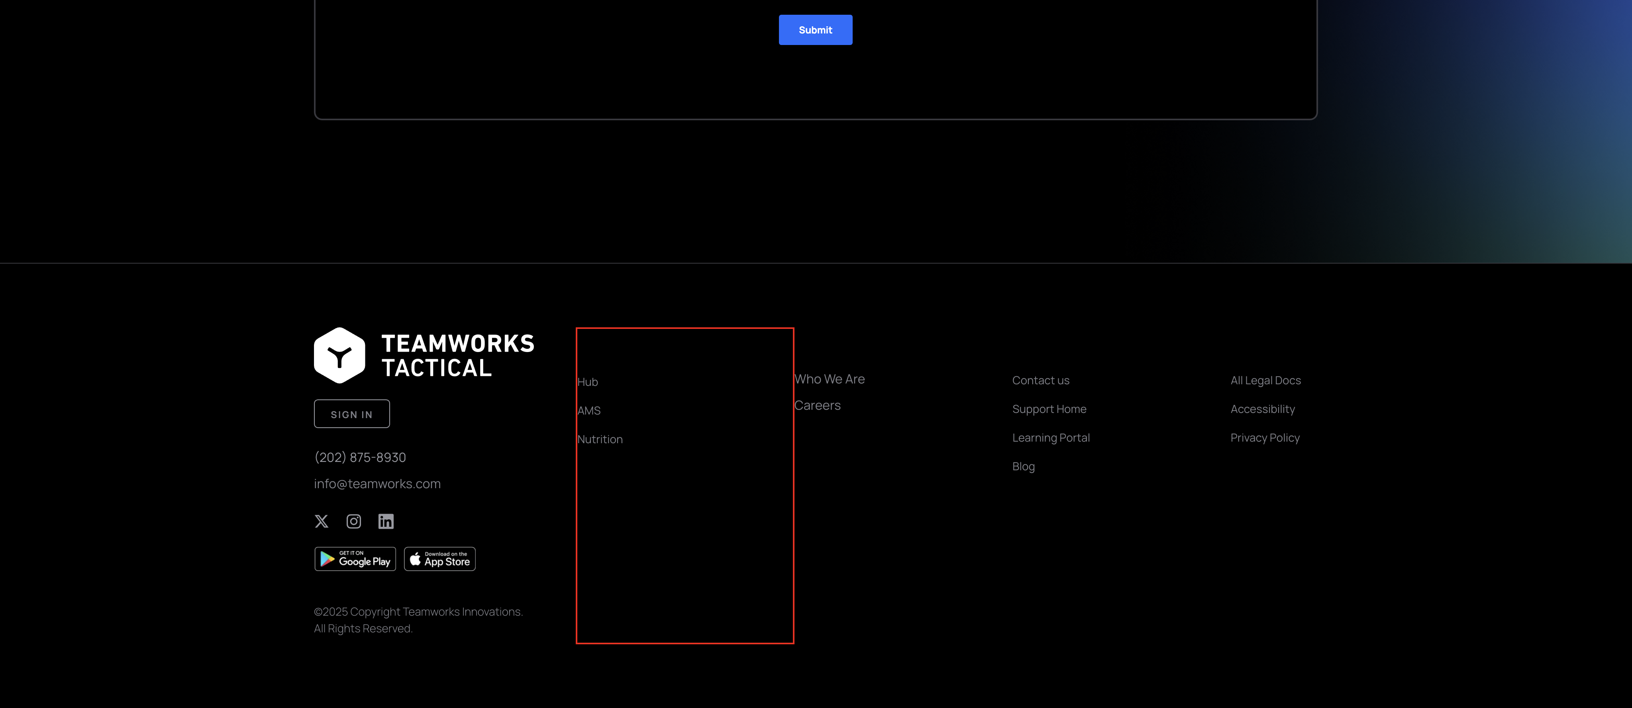The width and height of the screenshot is (1632, 708).
Task: Go to the Nutrition footer link
Action: point(600,440)
